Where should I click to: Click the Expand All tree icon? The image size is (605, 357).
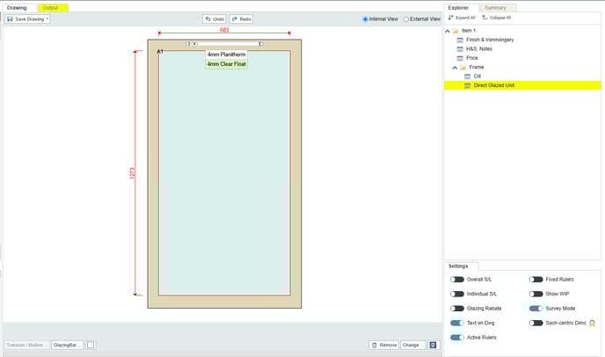451,18
